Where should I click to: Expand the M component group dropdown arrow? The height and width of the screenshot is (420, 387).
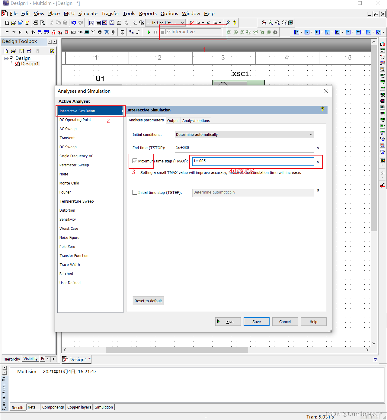point(353,32)
